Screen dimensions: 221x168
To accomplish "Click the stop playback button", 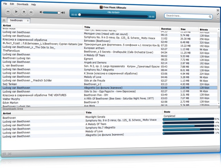I will point(24,12).
